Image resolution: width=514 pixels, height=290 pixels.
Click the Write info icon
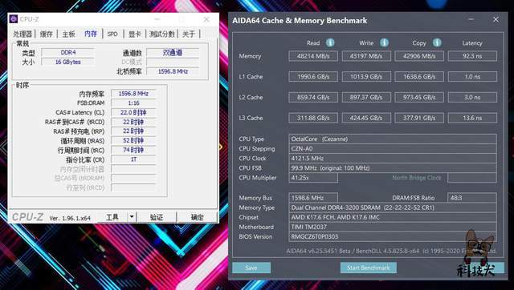click(384, 42)
